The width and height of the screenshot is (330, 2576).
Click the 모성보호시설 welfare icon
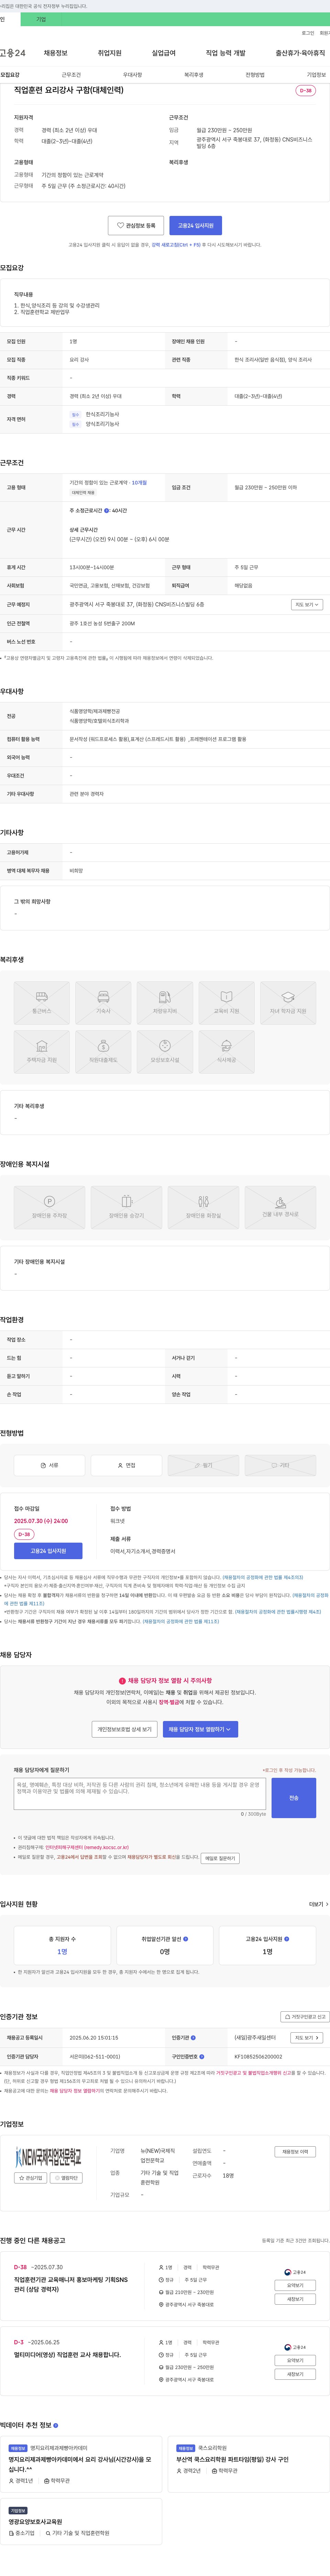click(165, 1052)
